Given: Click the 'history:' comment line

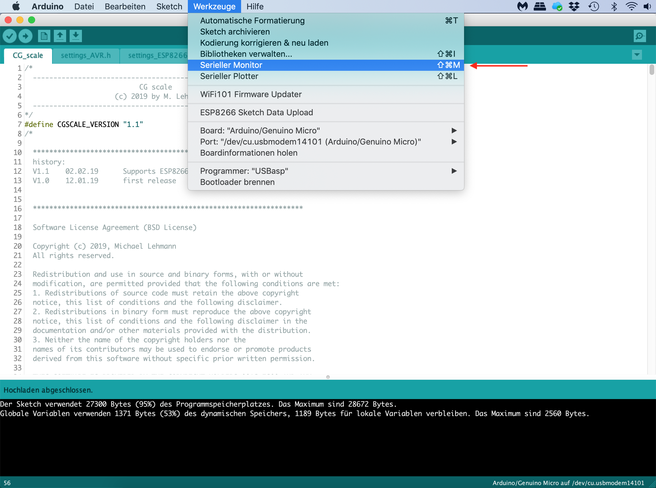Looking at the screenshot, I should click(x=49, y=162).
